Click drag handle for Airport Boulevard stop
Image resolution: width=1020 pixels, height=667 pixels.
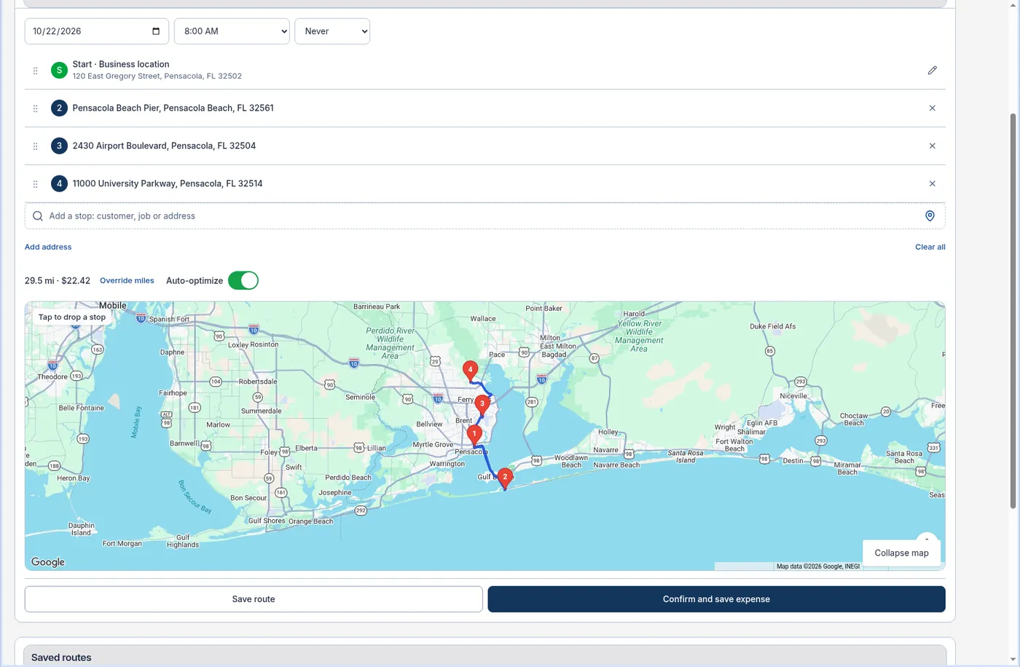click(35, 146)
